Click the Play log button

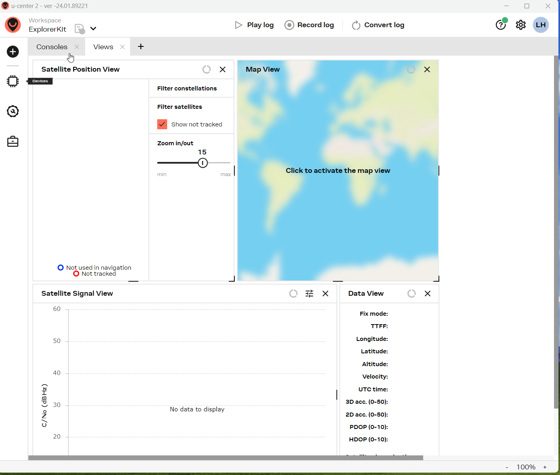254,25
